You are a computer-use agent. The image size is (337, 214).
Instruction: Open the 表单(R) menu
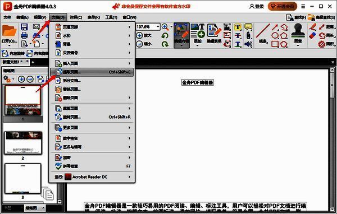(94, 17)
